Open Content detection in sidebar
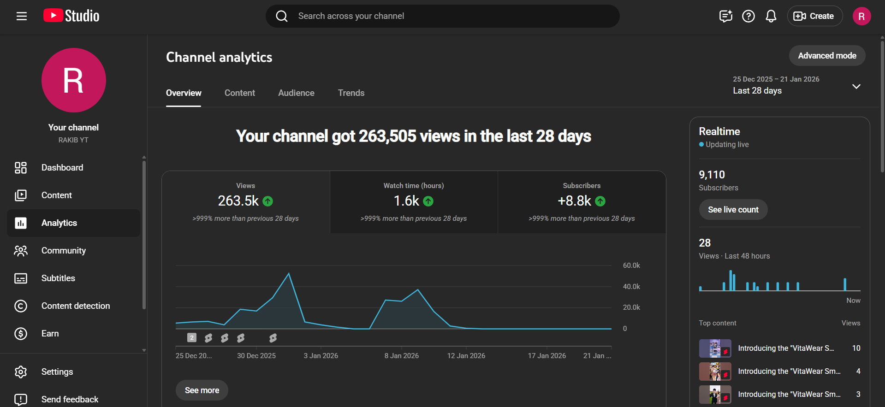Image resolution: width=885 pixels, height=407 pixels. (x=76, y=306)
